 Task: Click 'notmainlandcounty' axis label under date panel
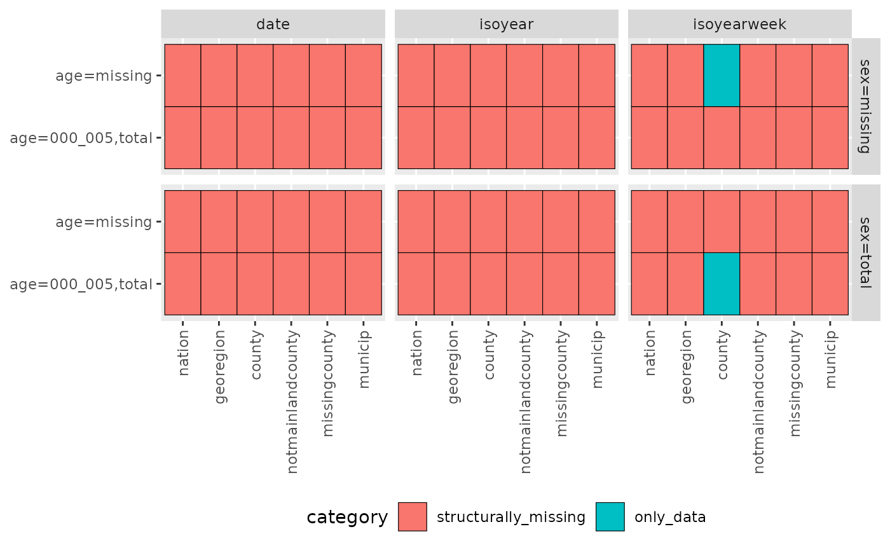292,397
